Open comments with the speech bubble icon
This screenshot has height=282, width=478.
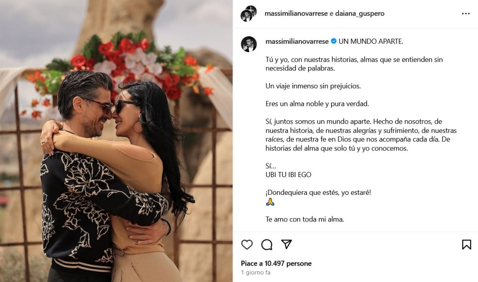[x=267, y=245]
